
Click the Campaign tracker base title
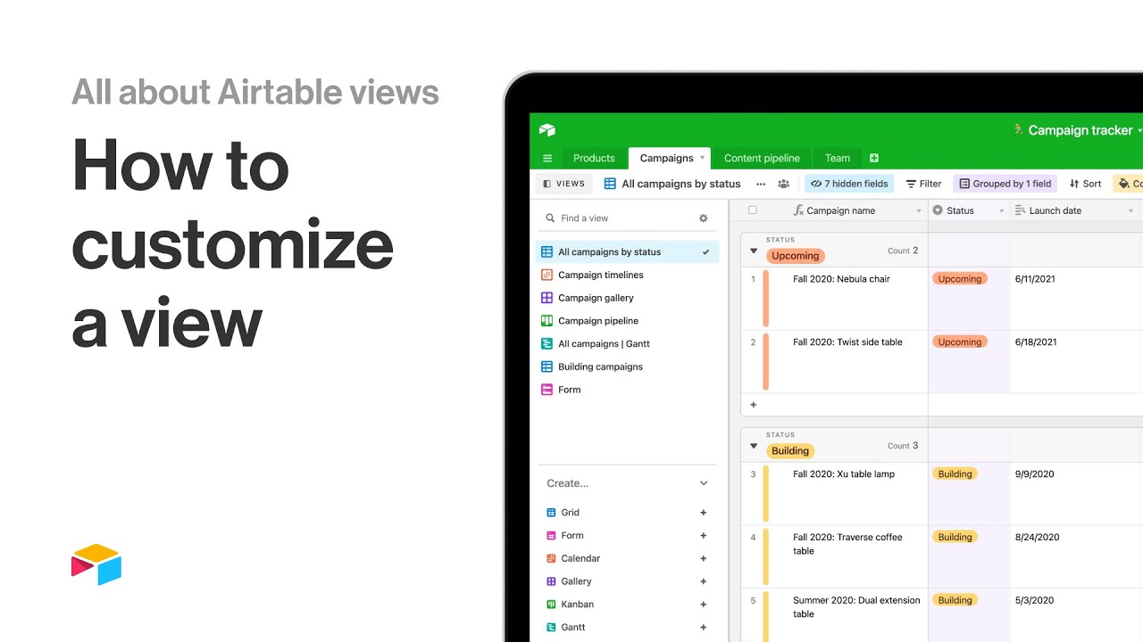click(1080, 130)
